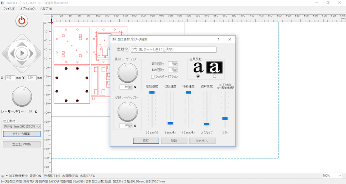Click the キャンセル button
Screen dimensions: 346x184
click(202, 141)
